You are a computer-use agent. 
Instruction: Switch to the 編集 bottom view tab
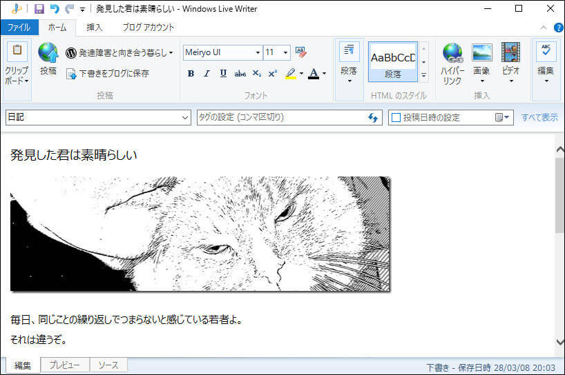point(23,365)
